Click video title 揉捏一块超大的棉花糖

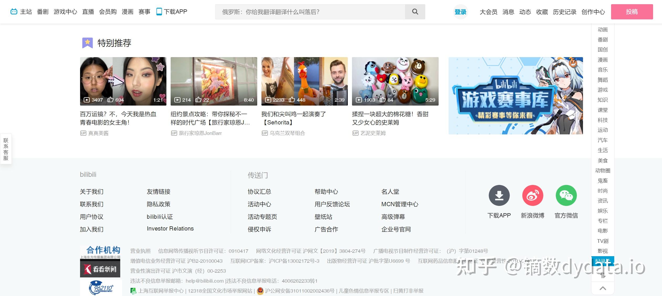click(x=390, y=118)
